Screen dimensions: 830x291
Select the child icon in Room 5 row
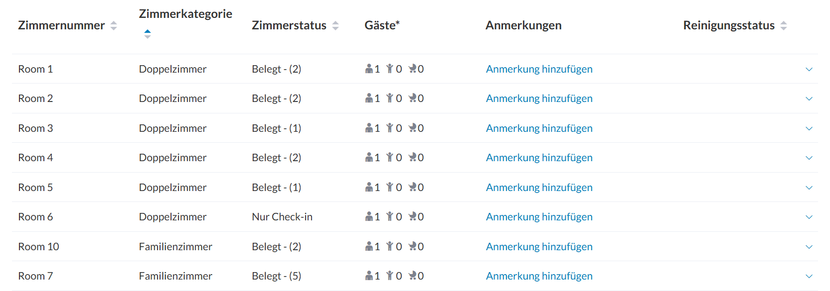[391, 187]
